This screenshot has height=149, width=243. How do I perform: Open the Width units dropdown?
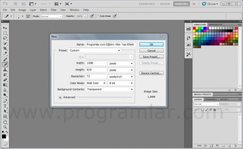click(x=121, y=63)
